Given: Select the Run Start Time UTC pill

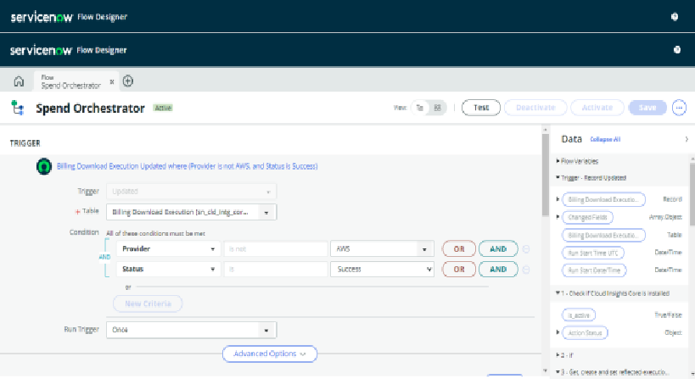Looking at the screenshot, I should [x=593, y=253].
